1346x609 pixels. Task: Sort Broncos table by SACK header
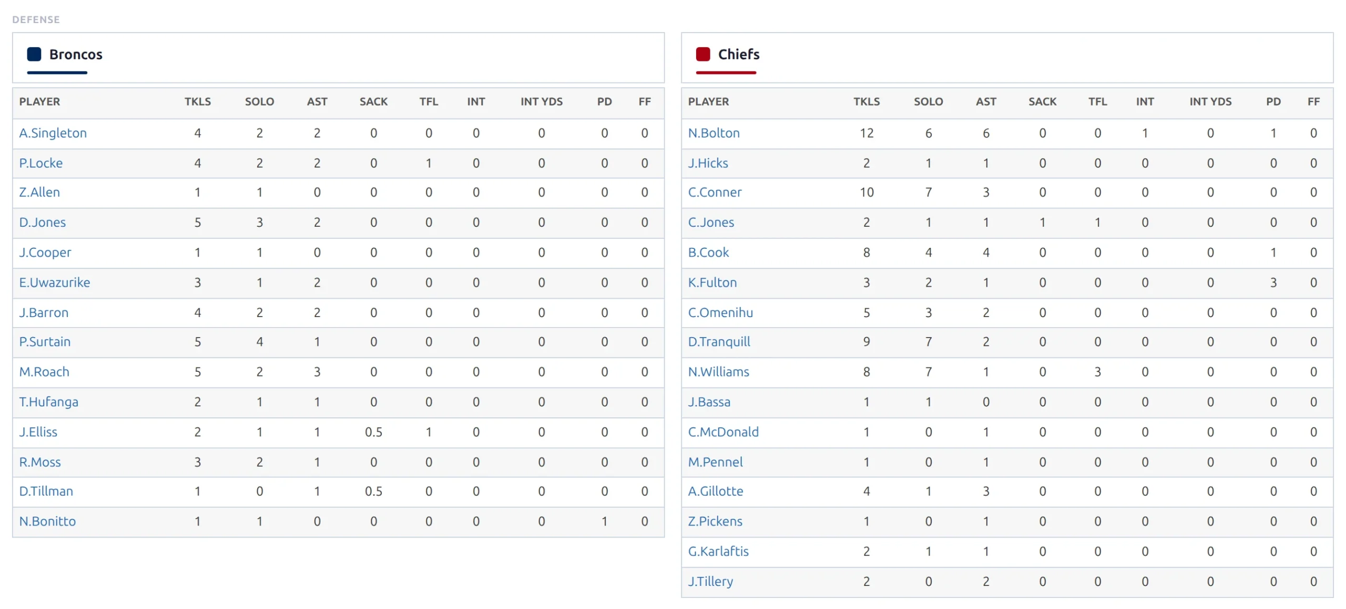point(373,102)
